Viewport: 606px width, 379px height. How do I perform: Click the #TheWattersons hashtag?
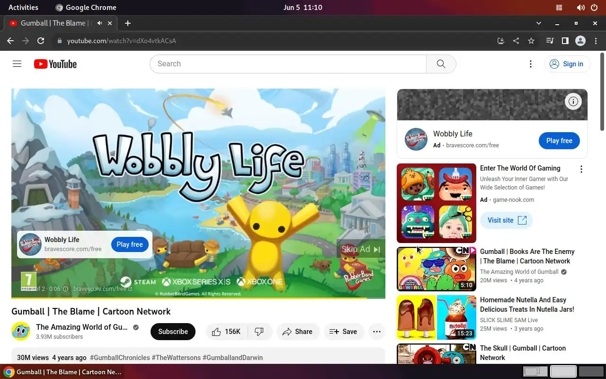(x=176, y=358)
